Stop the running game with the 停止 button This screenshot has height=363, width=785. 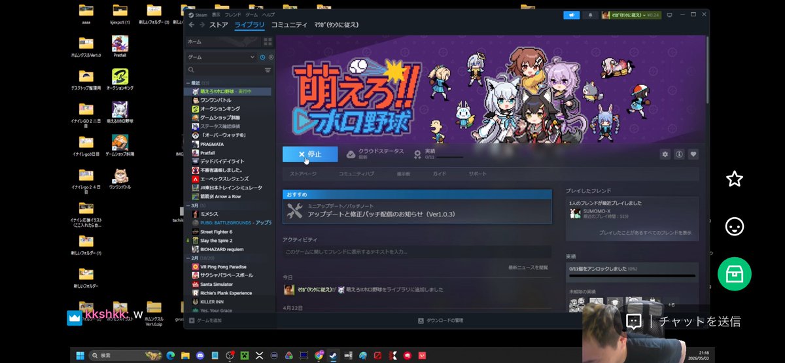pos(310,154)
